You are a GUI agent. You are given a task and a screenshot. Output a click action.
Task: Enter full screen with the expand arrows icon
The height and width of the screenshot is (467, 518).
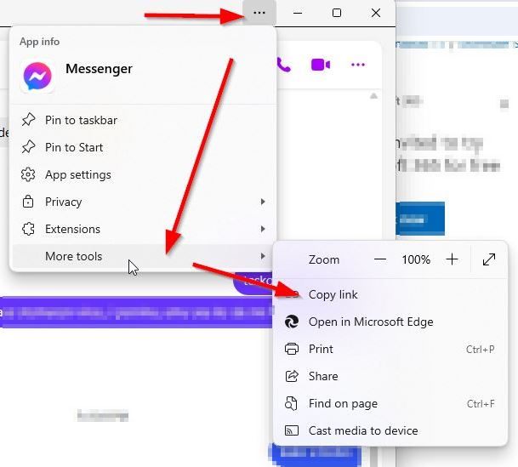[x=489, y=259]
